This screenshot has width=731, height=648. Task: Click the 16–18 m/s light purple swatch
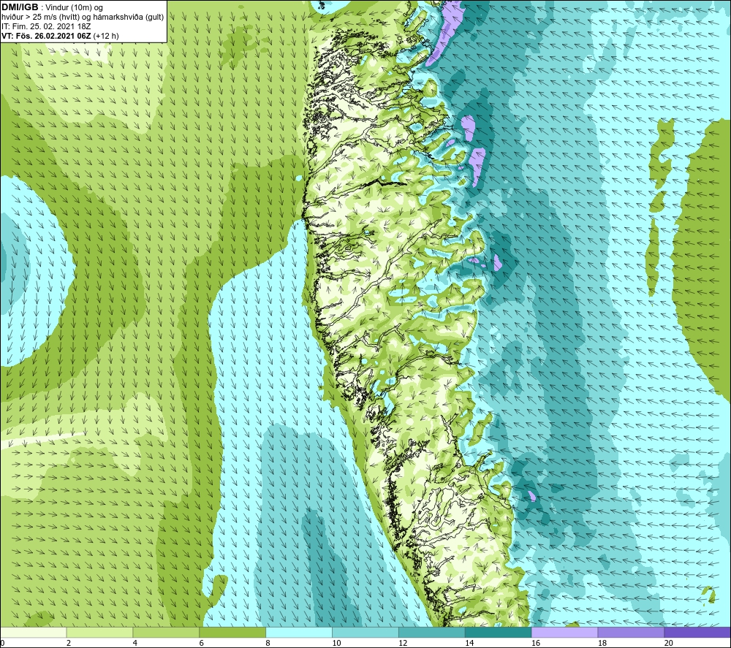[564, 632]
